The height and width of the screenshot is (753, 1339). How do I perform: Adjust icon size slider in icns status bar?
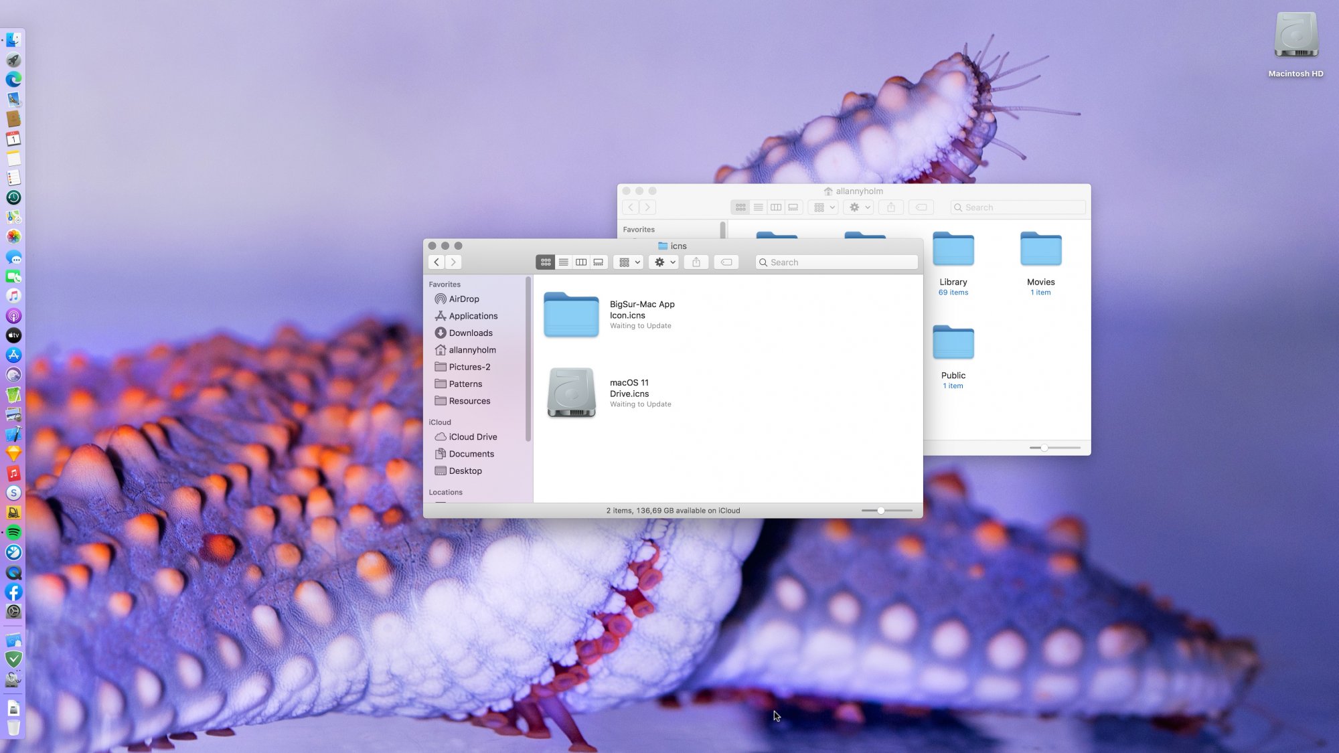pos(881,511)
